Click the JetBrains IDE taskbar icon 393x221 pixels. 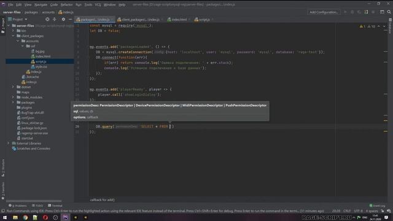66,217
